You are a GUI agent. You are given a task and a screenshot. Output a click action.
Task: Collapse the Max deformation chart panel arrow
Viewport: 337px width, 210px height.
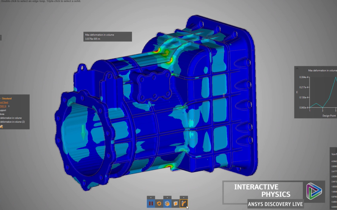pos(297,68)
